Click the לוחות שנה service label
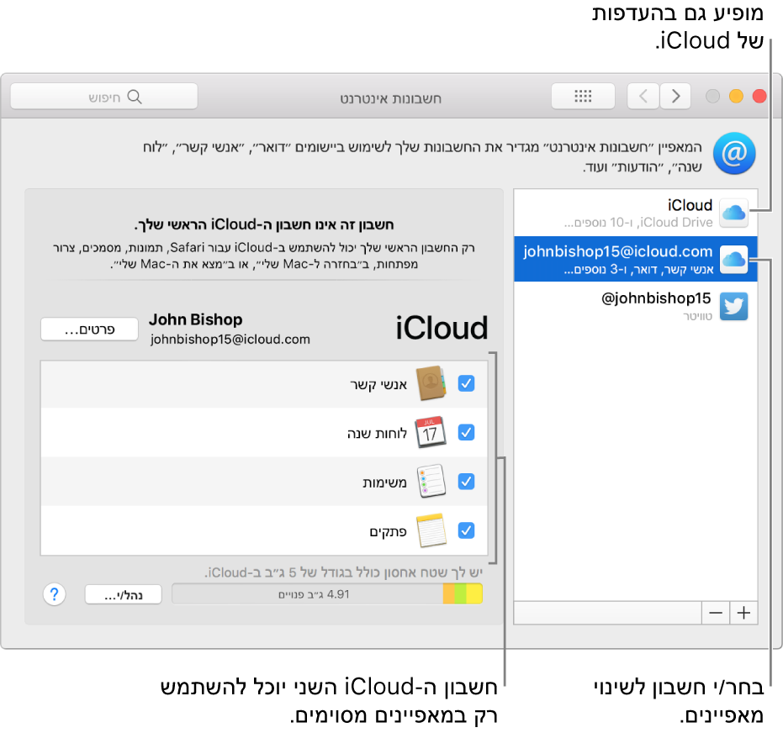The width and height of the screenshot is (783, 733). (377, 433)
